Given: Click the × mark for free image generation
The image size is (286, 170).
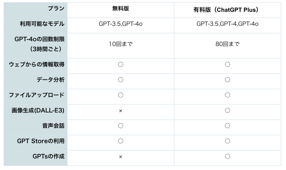Looking at the screenshot, I should coord(121,111).
